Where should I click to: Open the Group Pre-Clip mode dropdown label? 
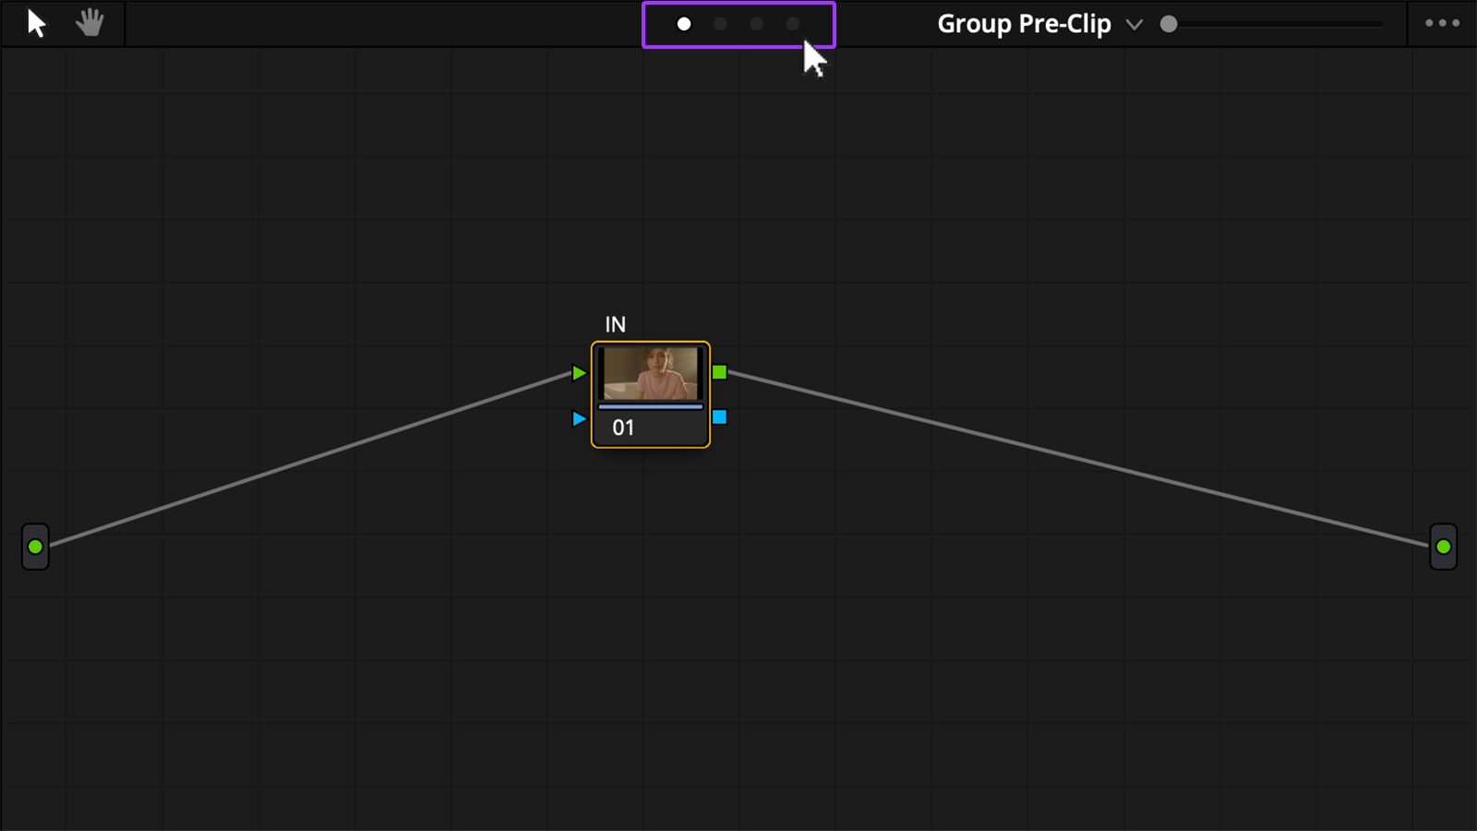(x=1024, y=24)
